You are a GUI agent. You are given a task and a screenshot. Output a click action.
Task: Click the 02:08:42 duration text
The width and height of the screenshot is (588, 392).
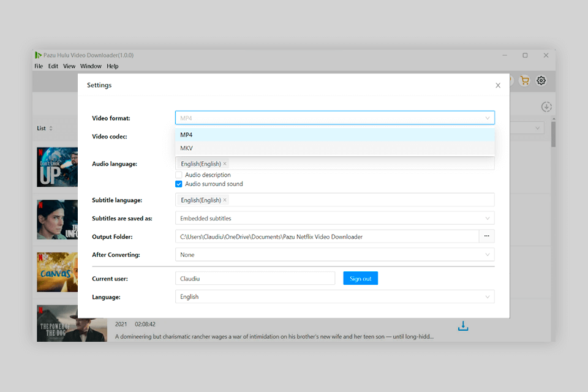click(145, 324)
